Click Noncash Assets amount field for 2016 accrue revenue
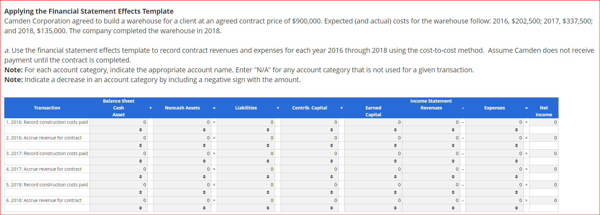 tap(182, 138)
